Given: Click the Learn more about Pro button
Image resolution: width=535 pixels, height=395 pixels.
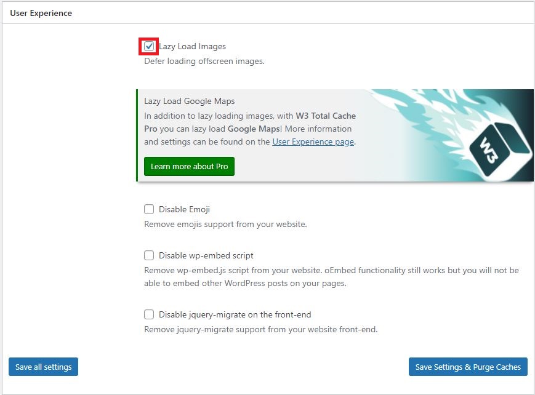Looking at the screenshot, I should [189, 167].
